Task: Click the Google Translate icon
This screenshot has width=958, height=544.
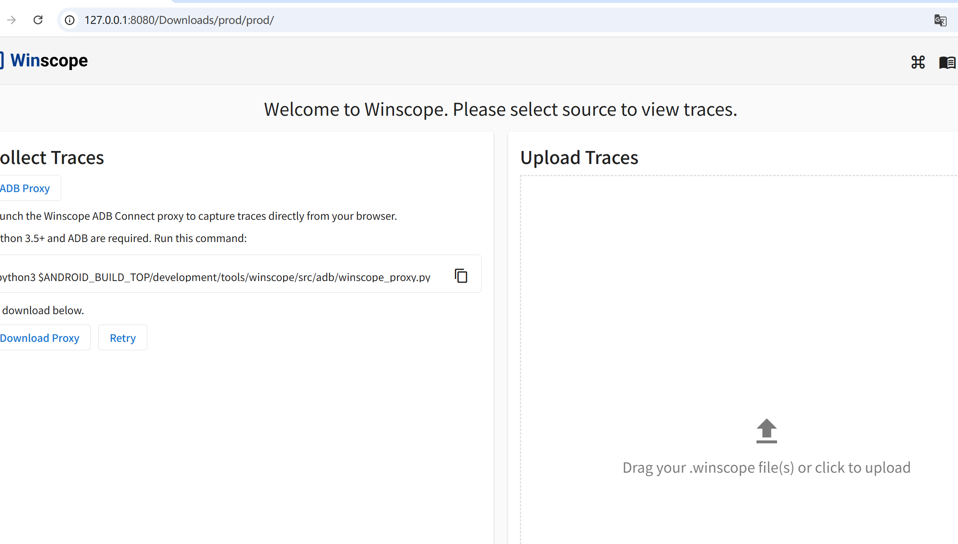Action: click(940, 20)
